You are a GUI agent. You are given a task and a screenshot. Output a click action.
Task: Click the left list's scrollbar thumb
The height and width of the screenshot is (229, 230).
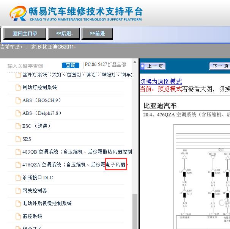(x=135, y=211)
